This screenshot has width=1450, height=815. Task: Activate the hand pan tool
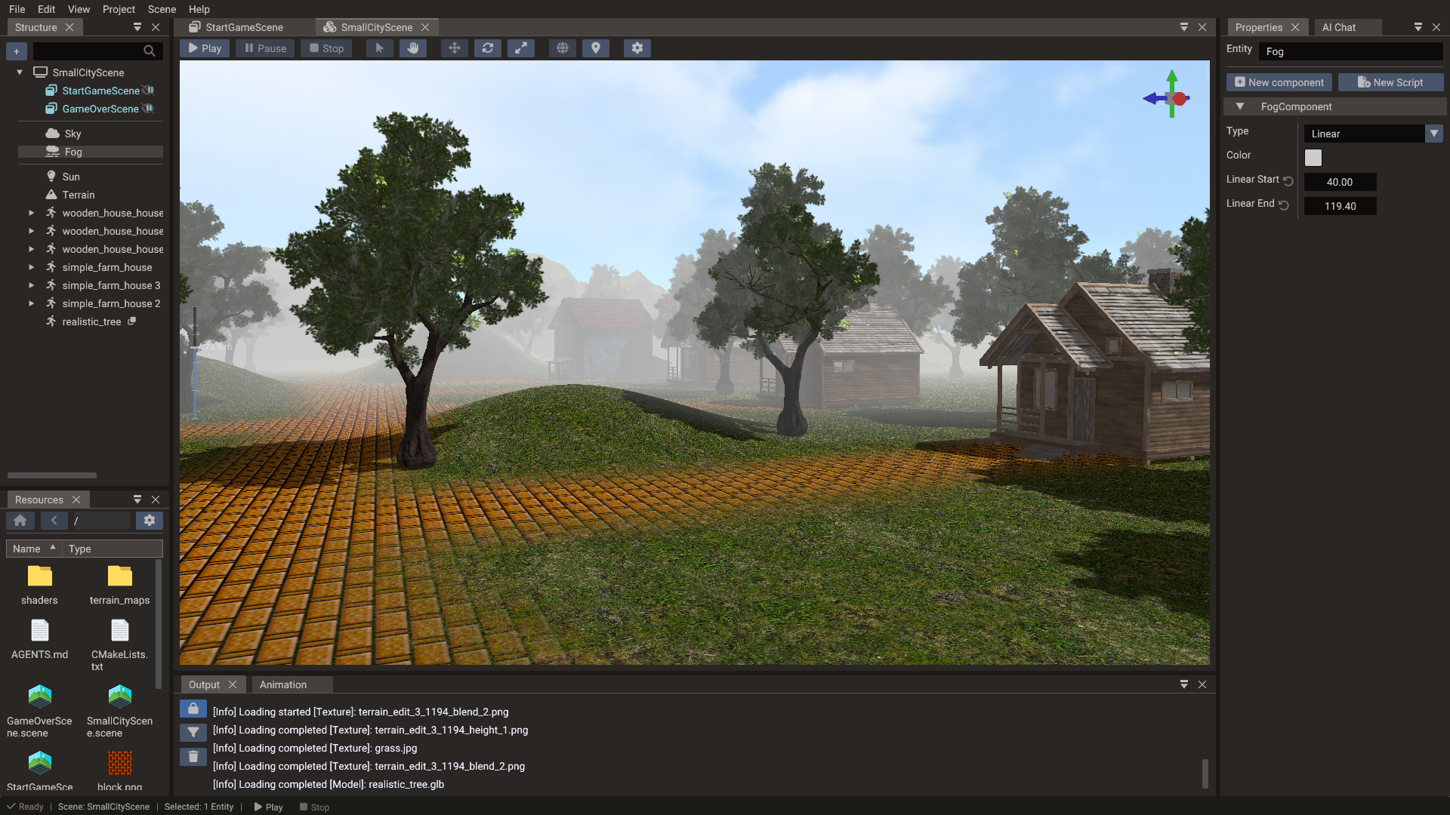tap(413, 48)
